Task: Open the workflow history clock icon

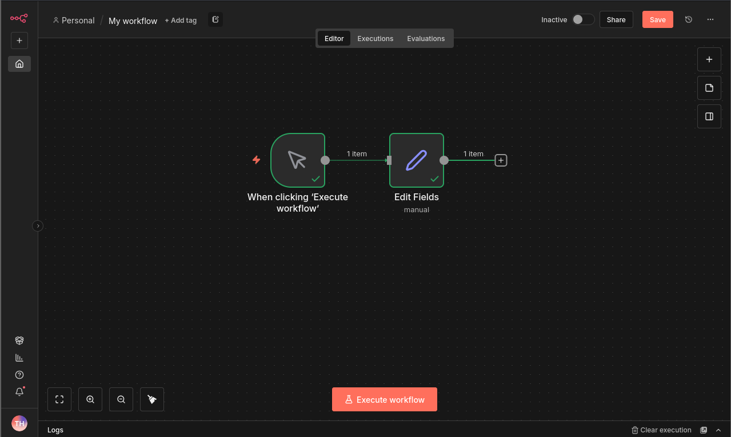Action: (x=689, y=19)
